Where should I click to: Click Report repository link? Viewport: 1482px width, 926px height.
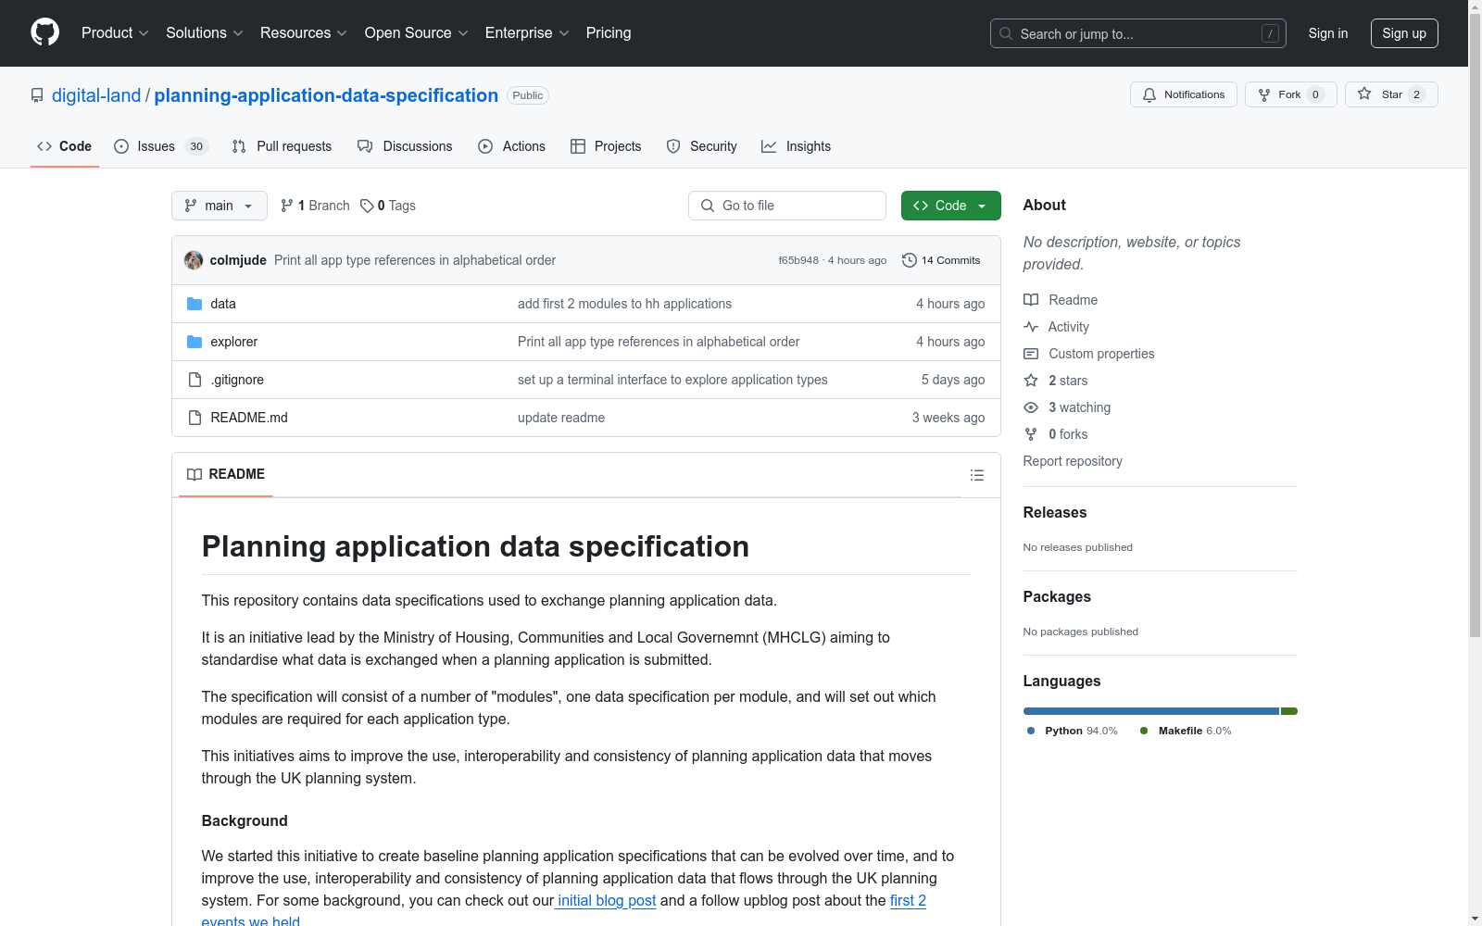click(1073, 461)
